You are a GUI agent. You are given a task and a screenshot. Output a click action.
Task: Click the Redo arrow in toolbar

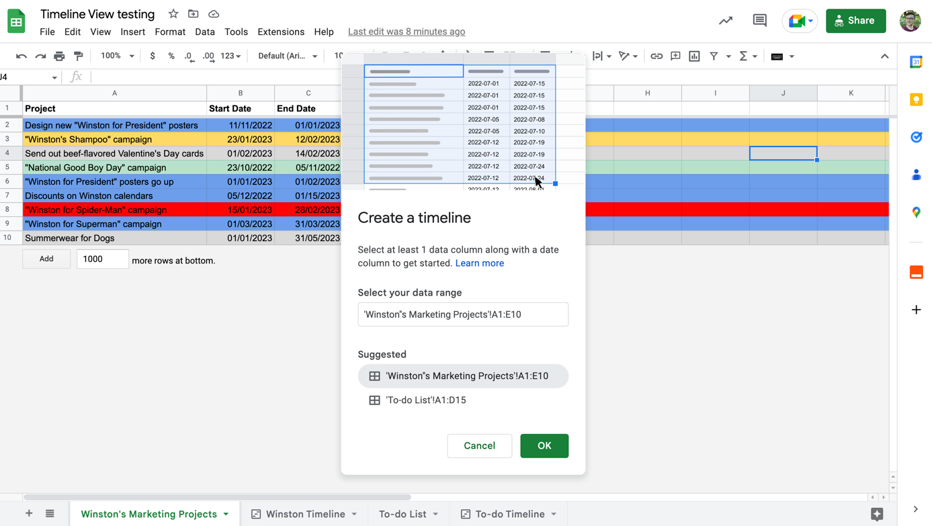pyautogui.click(x=40, y=56)
